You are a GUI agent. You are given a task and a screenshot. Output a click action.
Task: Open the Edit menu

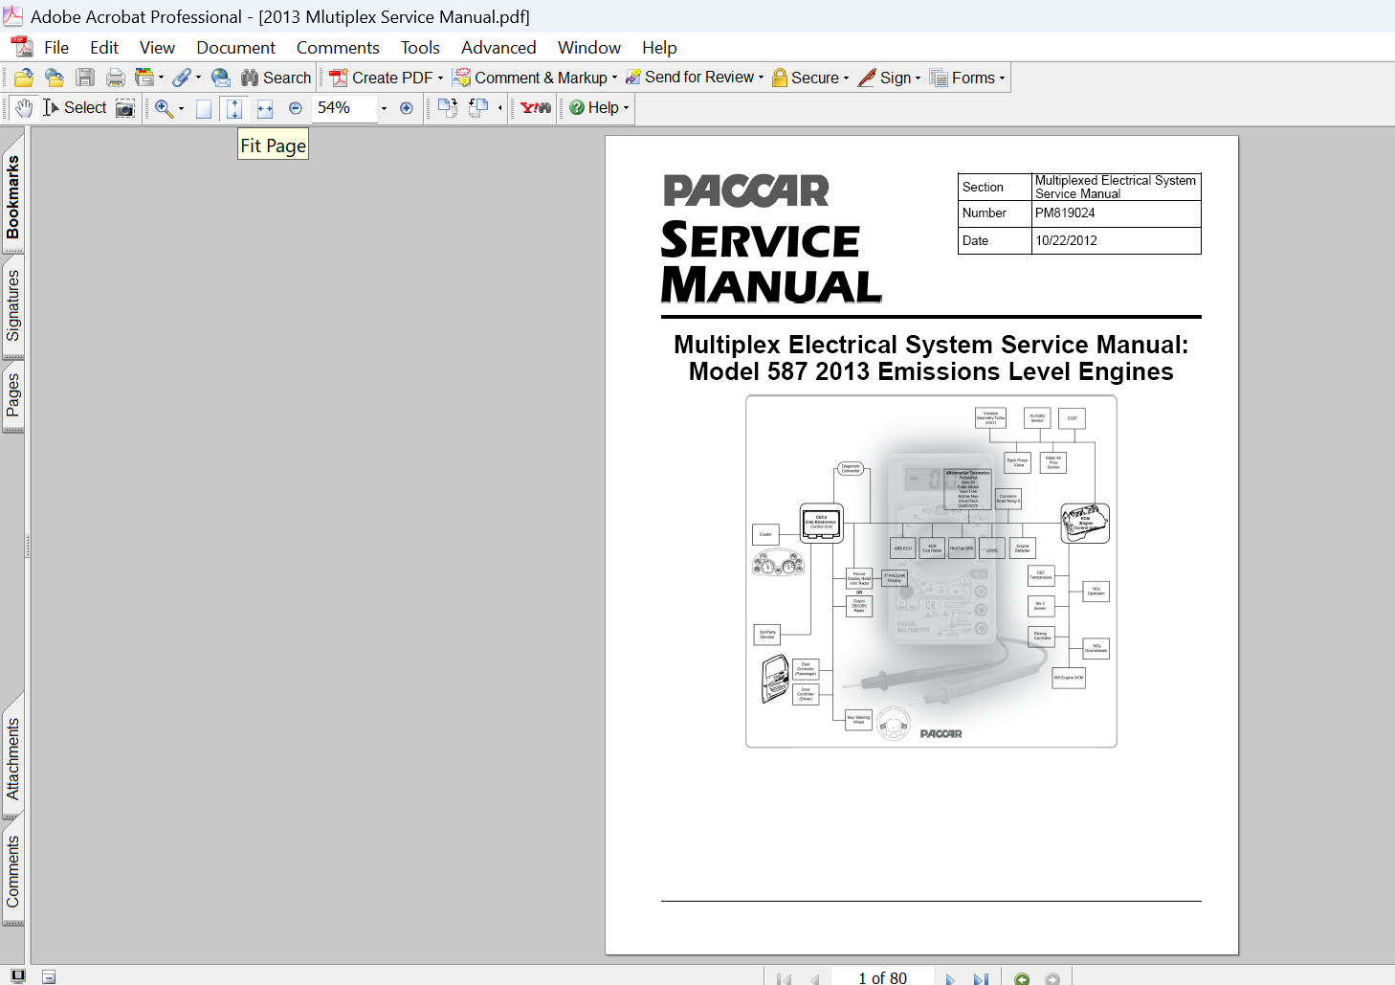tap(104, 48)
